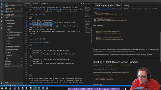Image resolution: width=161 pixels, height=90 pixels.
Task: Open the Debug view in the activity bar
Action: 2,14
